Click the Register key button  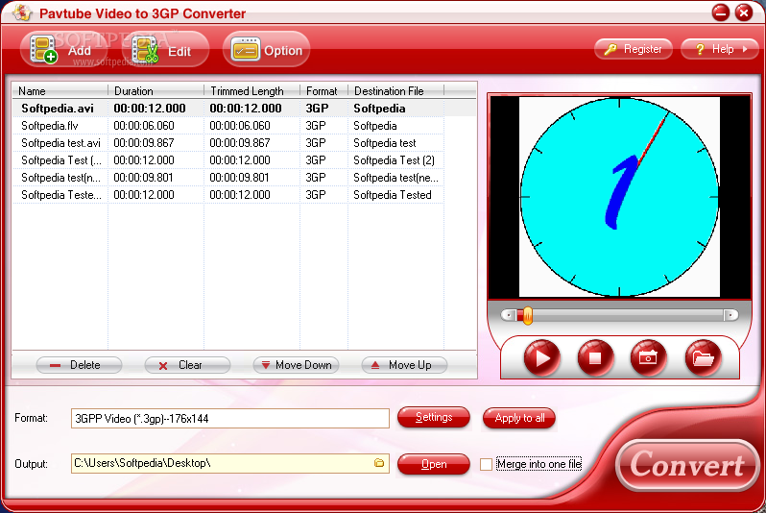634,49
